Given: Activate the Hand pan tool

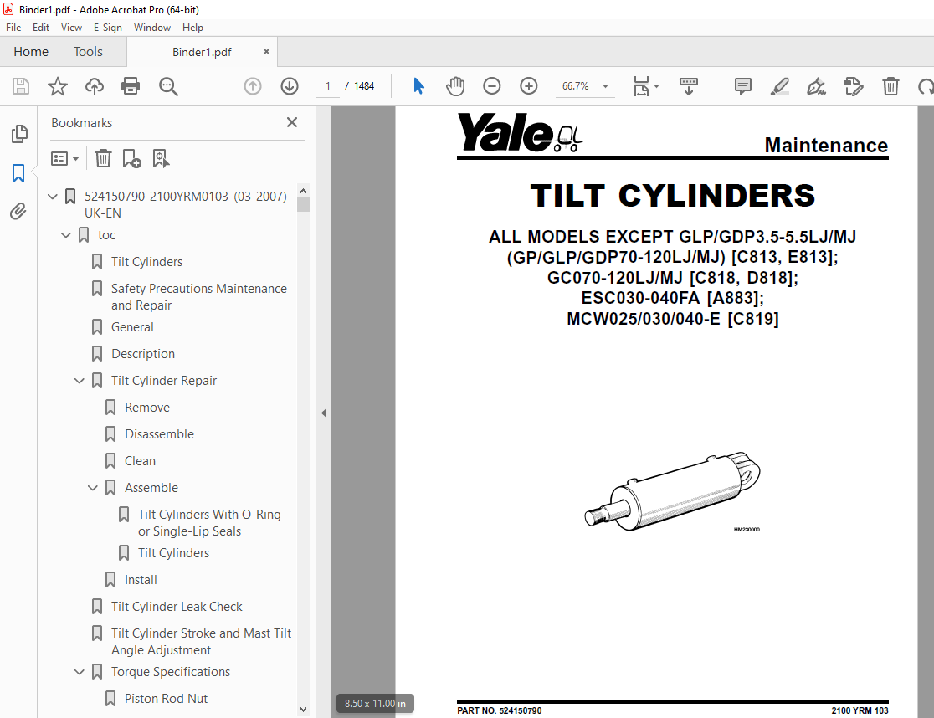Looking at the screenshot, I should point(455,86).
